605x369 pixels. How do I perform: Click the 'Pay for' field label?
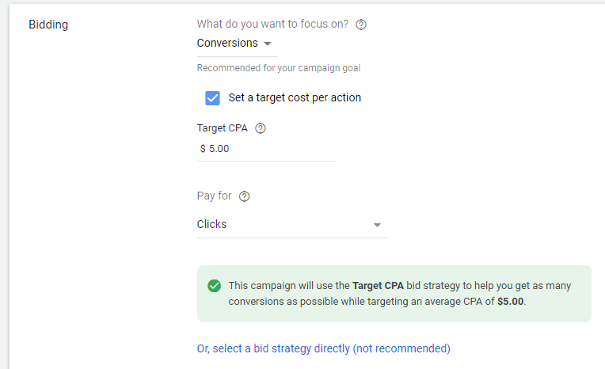214,196
